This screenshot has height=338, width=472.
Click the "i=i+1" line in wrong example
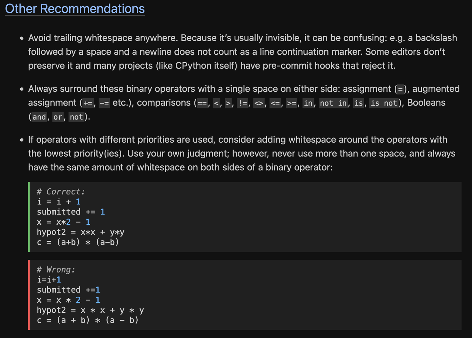(49, 280)
